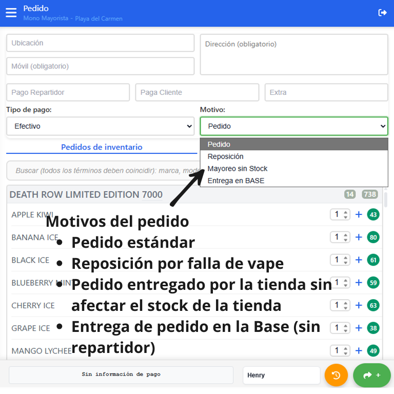
Task: Add APPLE KIWI with plus icon
Action: (359, 214)
